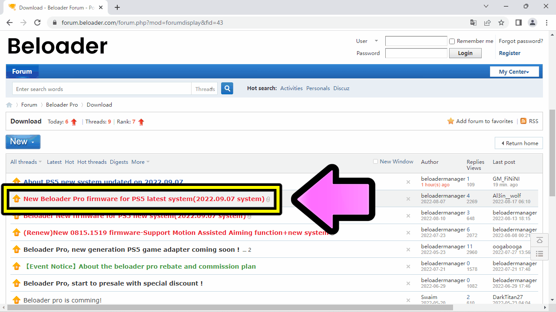Click the blue search magnifier button
This screenshot has width=556, height=312.
227,88
